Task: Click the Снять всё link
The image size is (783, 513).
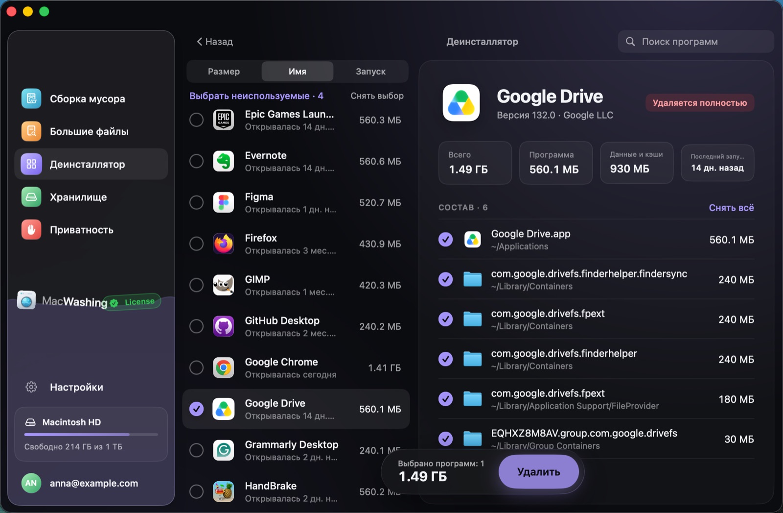Action: click(731, 208)
